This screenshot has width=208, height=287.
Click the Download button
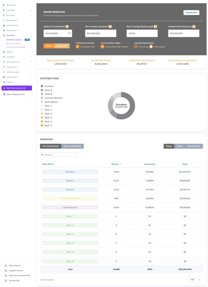click(191, 13)
